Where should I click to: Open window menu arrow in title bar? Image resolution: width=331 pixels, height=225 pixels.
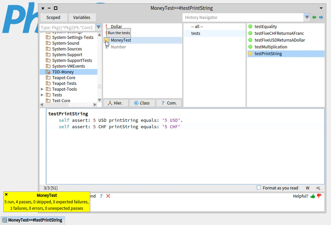point(321,8)
